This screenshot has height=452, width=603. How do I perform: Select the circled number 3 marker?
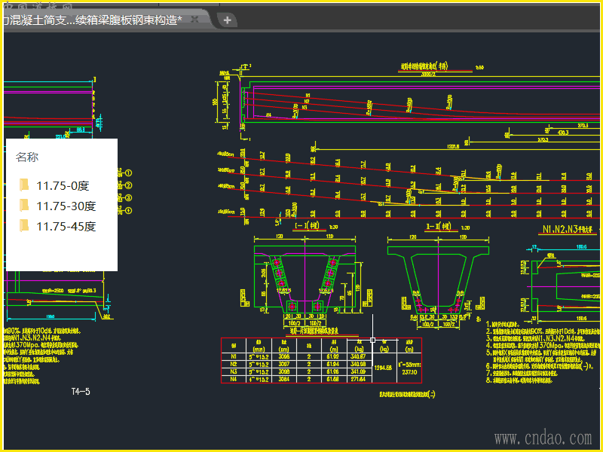point(129,198)
